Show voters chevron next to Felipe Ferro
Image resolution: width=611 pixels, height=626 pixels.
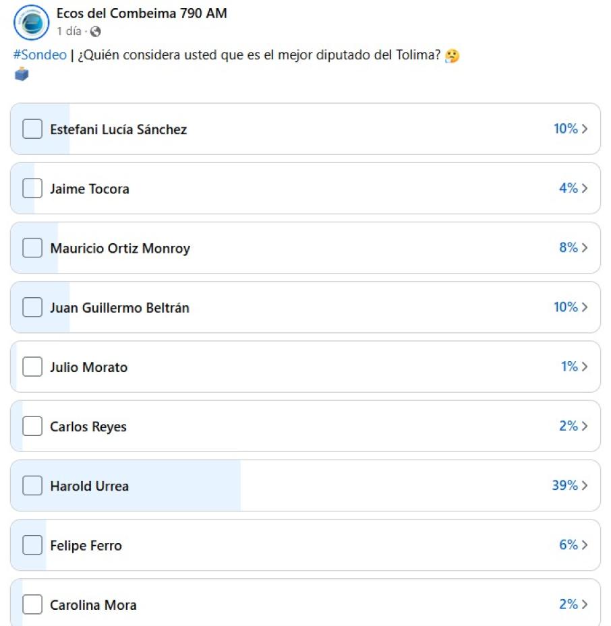(585, 544)
